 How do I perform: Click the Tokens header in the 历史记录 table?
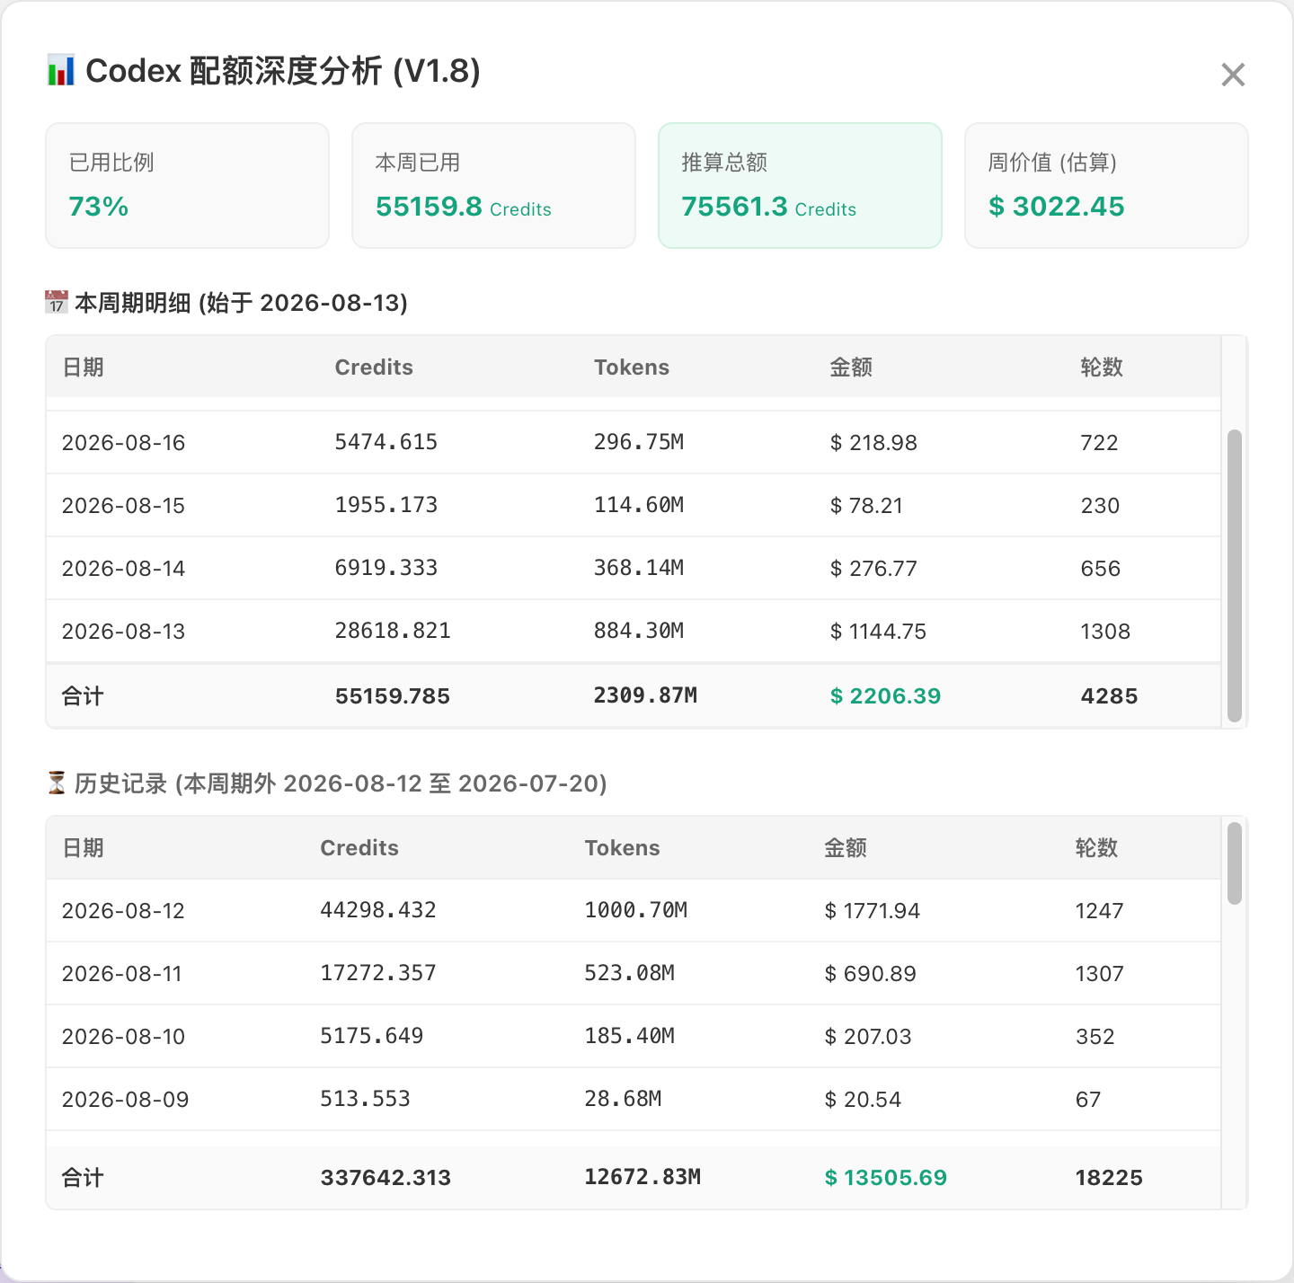pos(623,848)
